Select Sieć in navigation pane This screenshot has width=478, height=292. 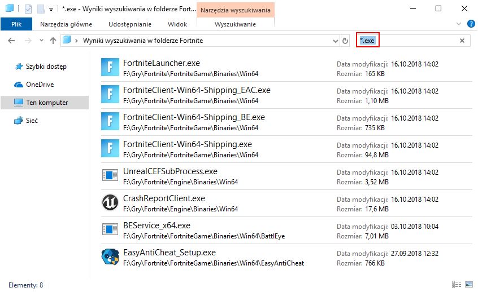(32, 121)
